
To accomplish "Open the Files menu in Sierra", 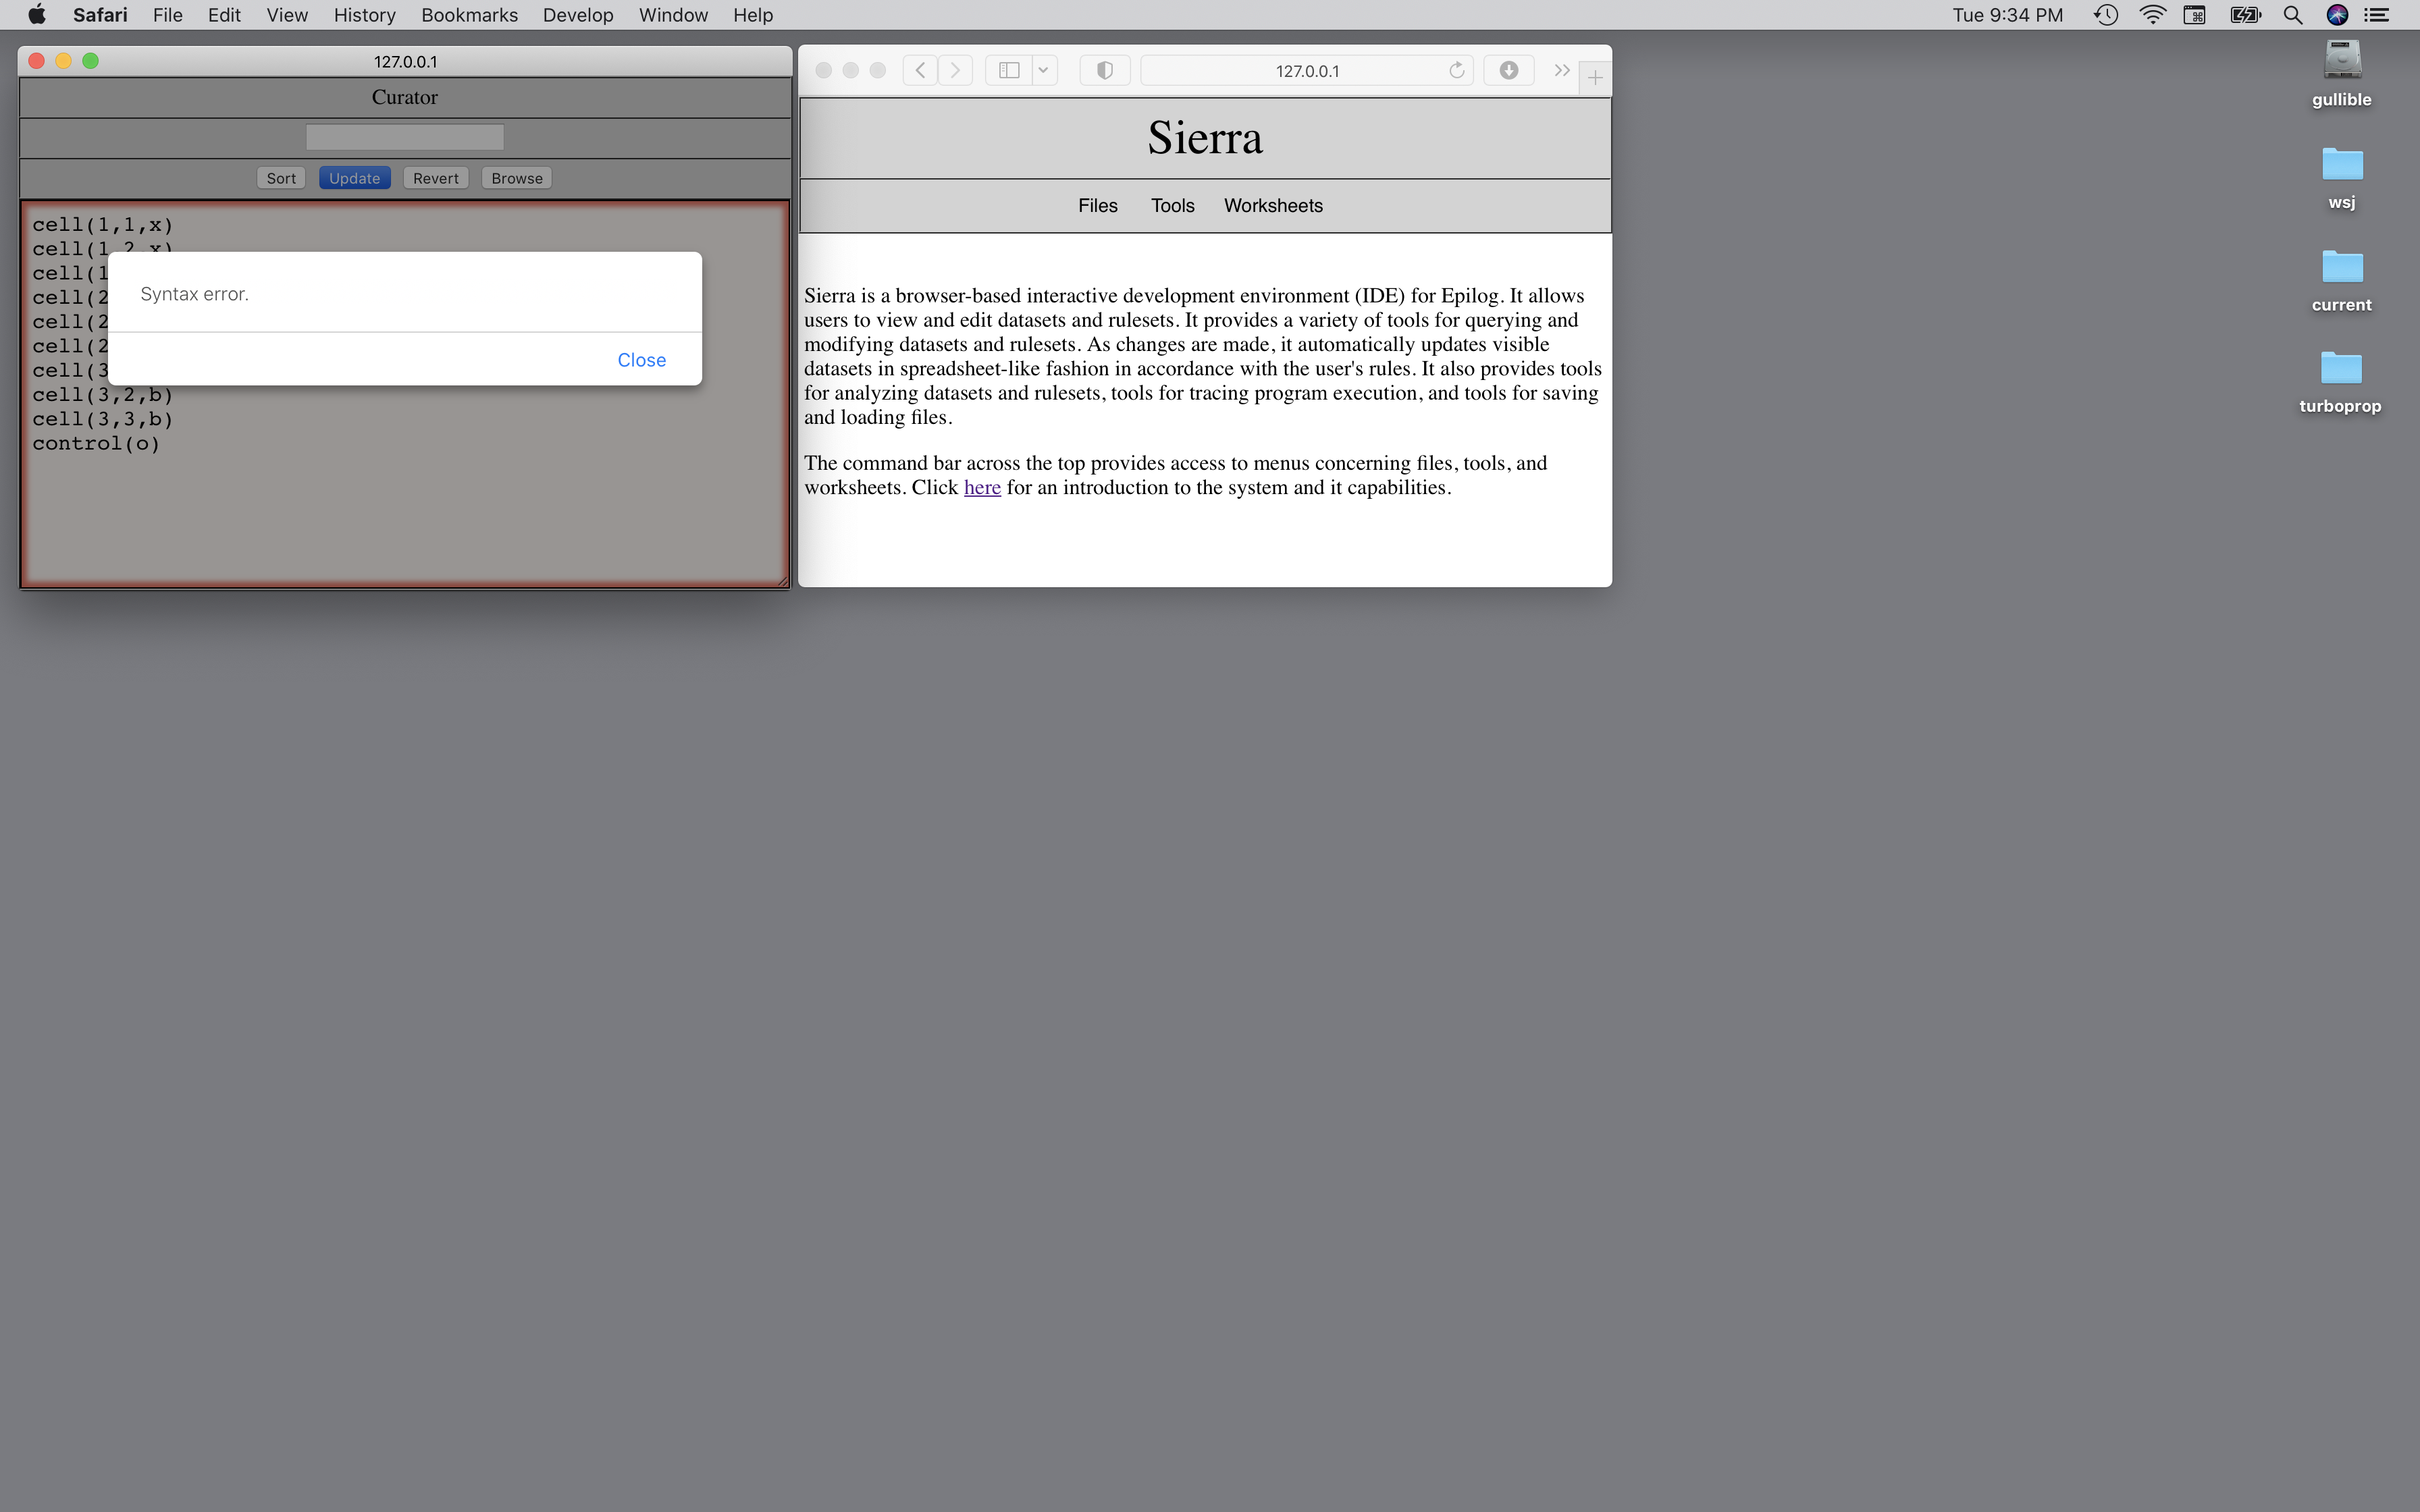I will coord(1097,205).
